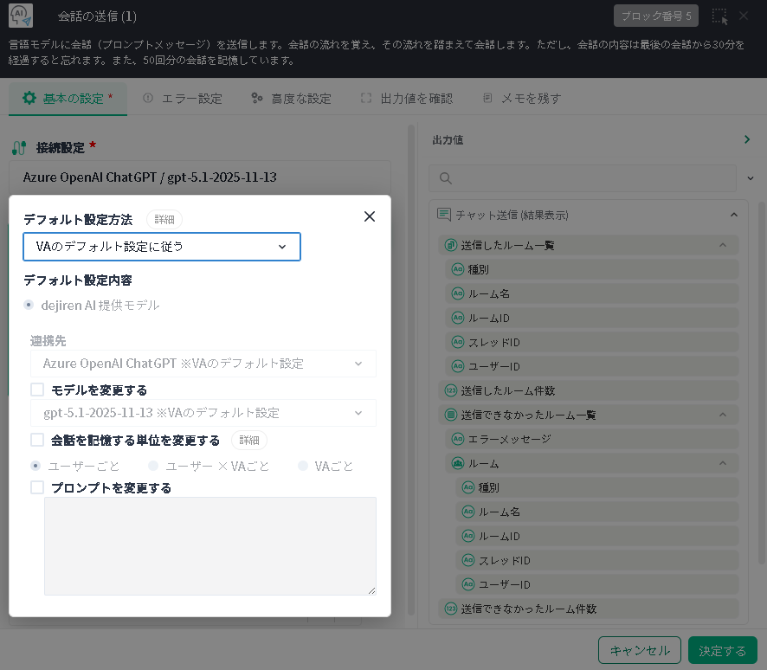Click the キャンセル button
Image resolution: width=767 pixels, height=670 pixels.
(640, 650)
